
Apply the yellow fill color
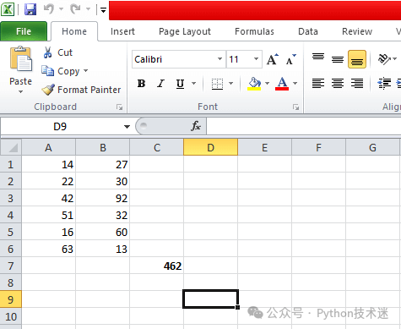[254, 84]
